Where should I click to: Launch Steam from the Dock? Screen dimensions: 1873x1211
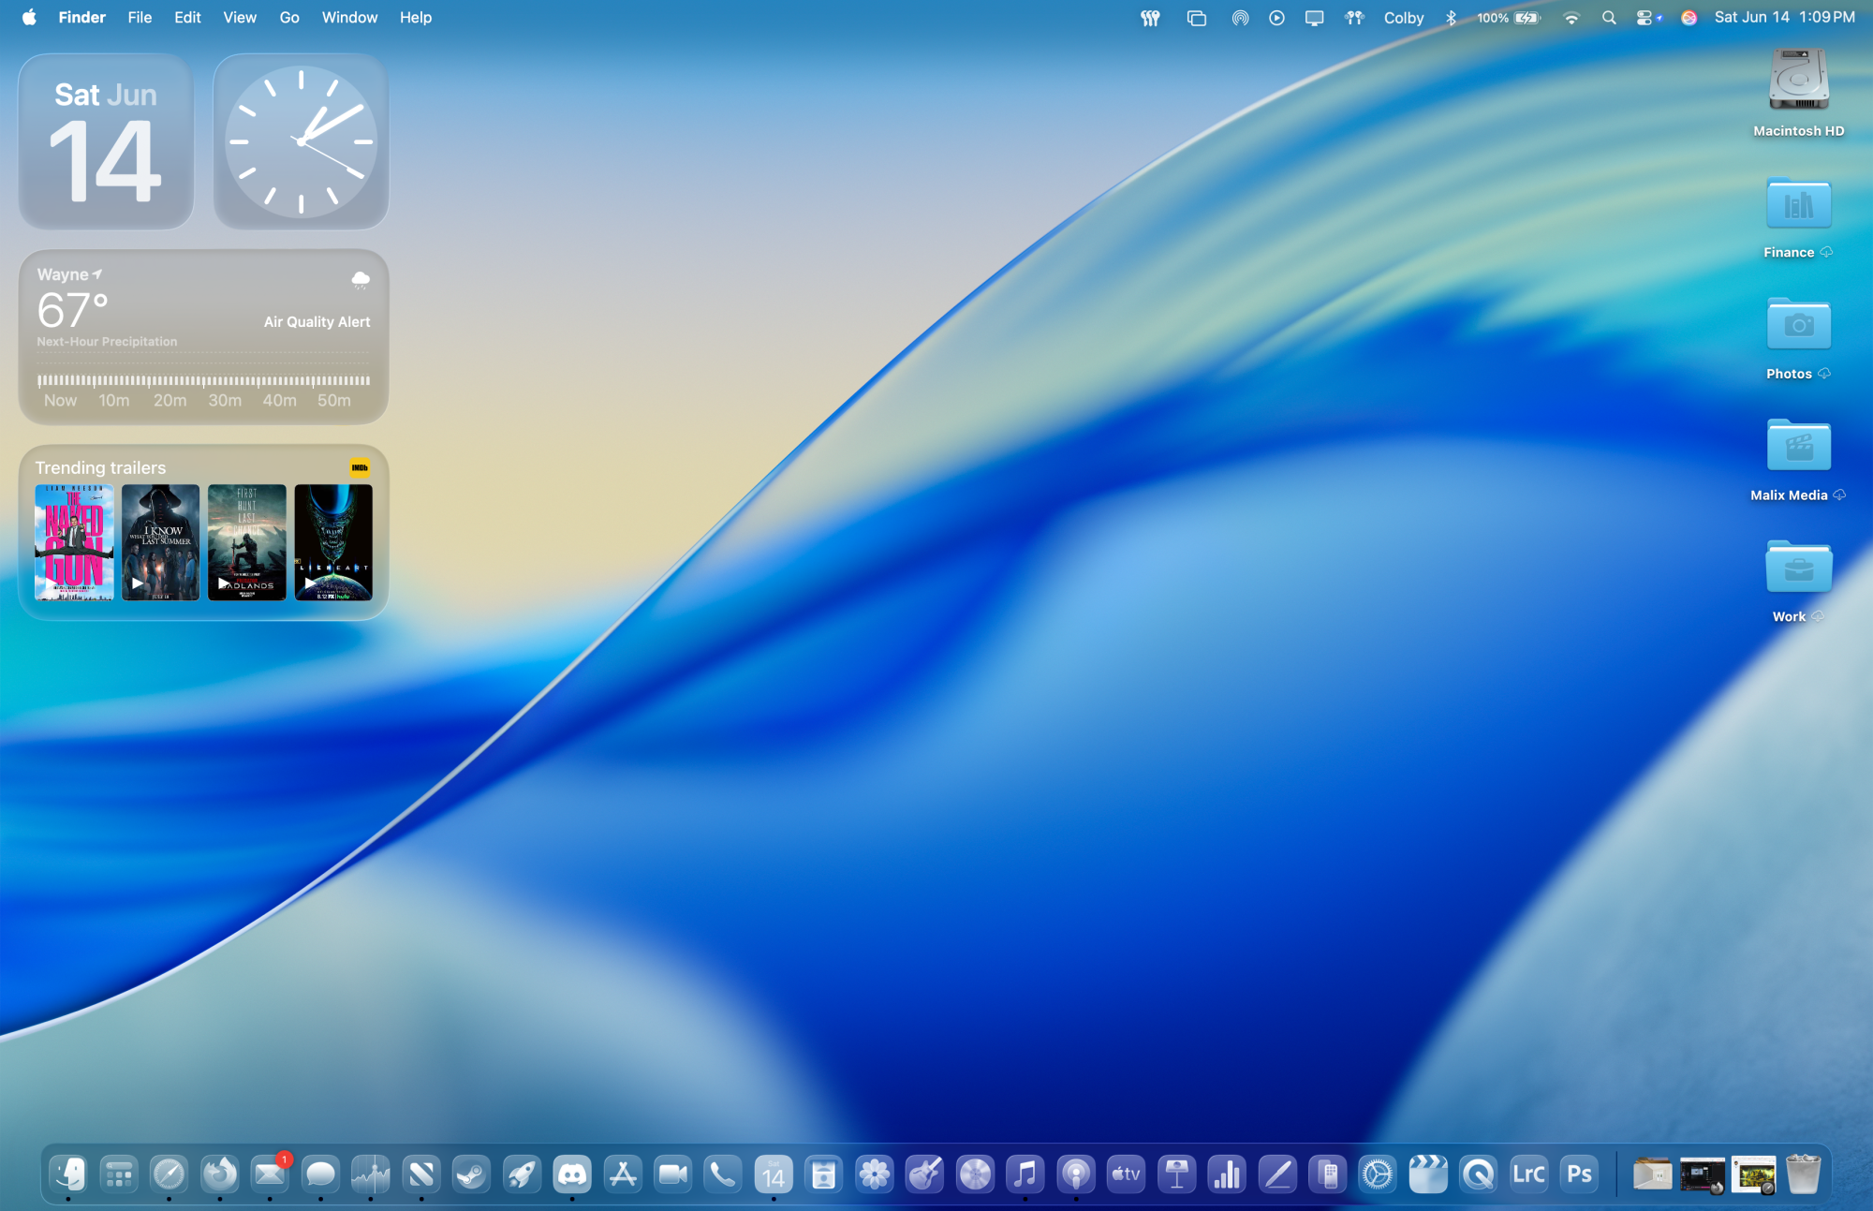click(471, 1174)
